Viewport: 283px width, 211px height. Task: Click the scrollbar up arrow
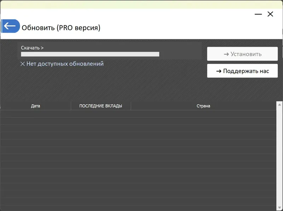coord(279,105)
